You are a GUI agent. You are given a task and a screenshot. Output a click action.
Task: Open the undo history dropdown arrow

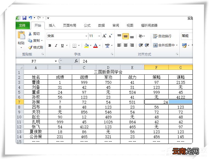(x=34, y=18)
